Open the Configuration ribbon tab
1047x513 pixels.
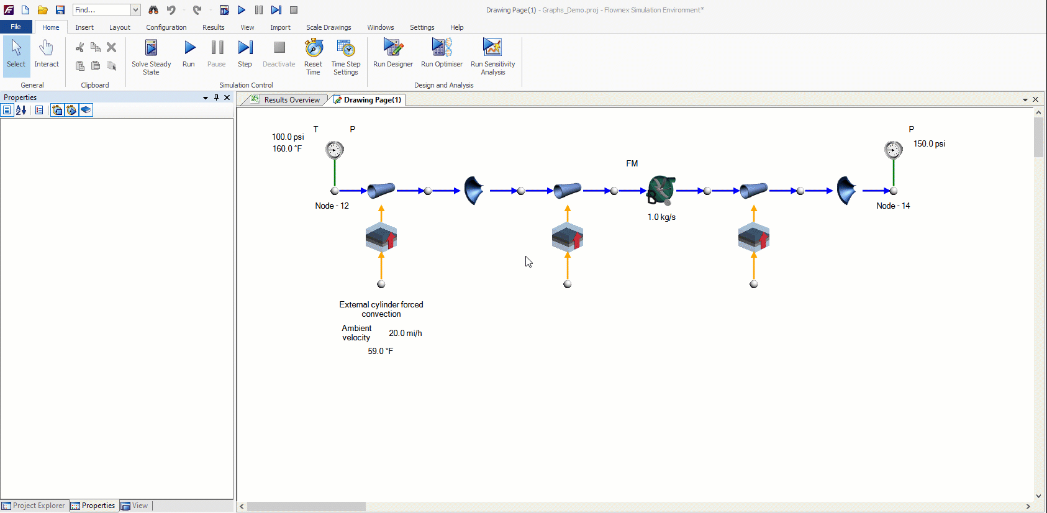[166, 27]
